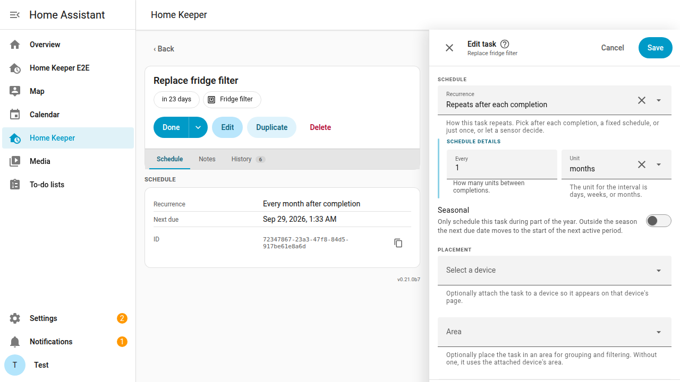680x382 pixels.
Task: Click the Map sidebar icon
Action: 15,91
